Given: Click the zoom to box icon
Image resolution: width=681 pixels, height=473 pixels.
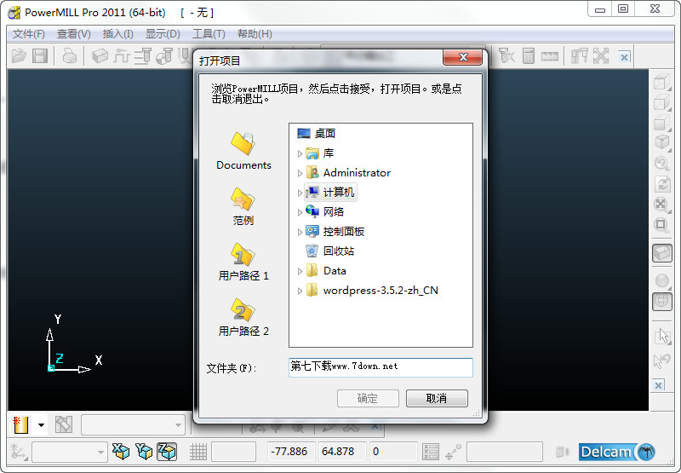Looking at the screenshot, I should pos(662,225).
